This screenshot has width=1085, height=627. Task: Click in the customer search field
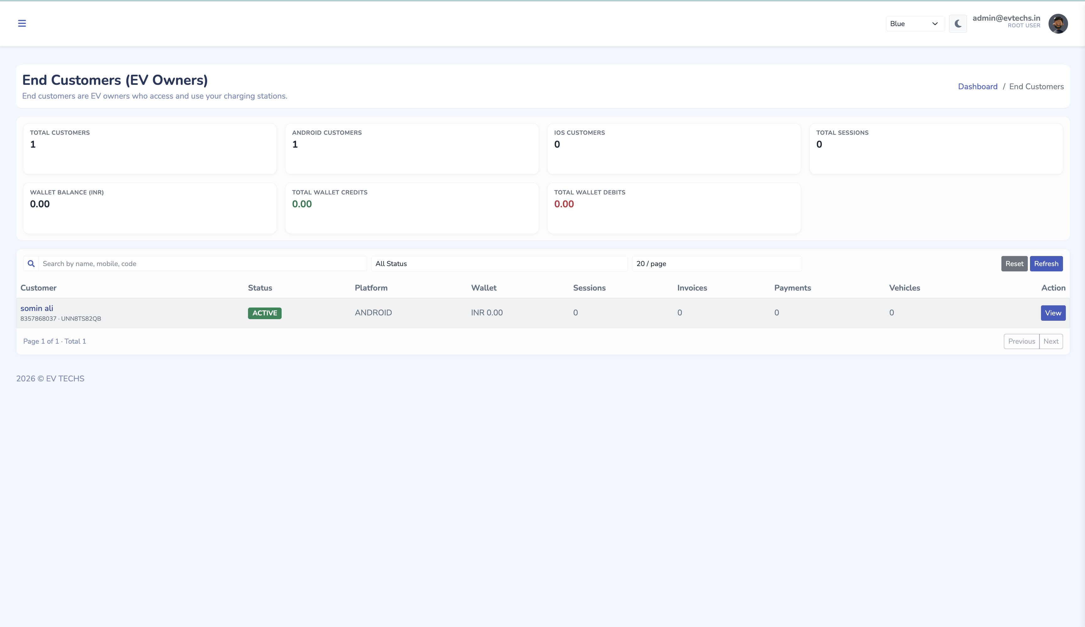pos(202,264)
